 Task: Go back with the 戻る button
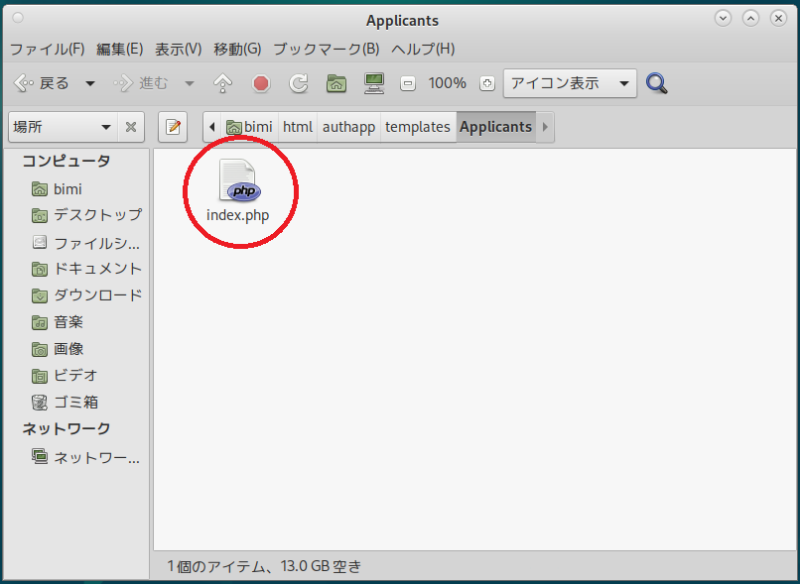coord(42,83)
